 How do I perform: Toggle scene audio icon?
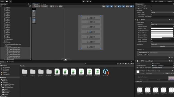pos(115,6)
